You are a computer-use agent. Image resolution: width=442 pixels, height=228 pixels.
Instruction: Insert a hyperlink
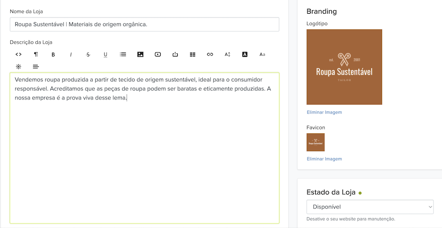pos(210,54)
